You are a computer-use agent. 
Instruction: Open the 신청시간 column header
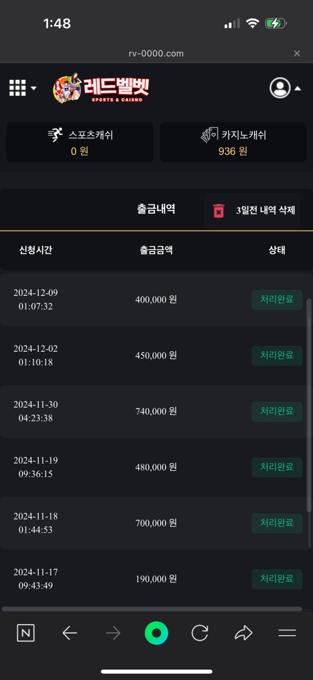point(34,250)
